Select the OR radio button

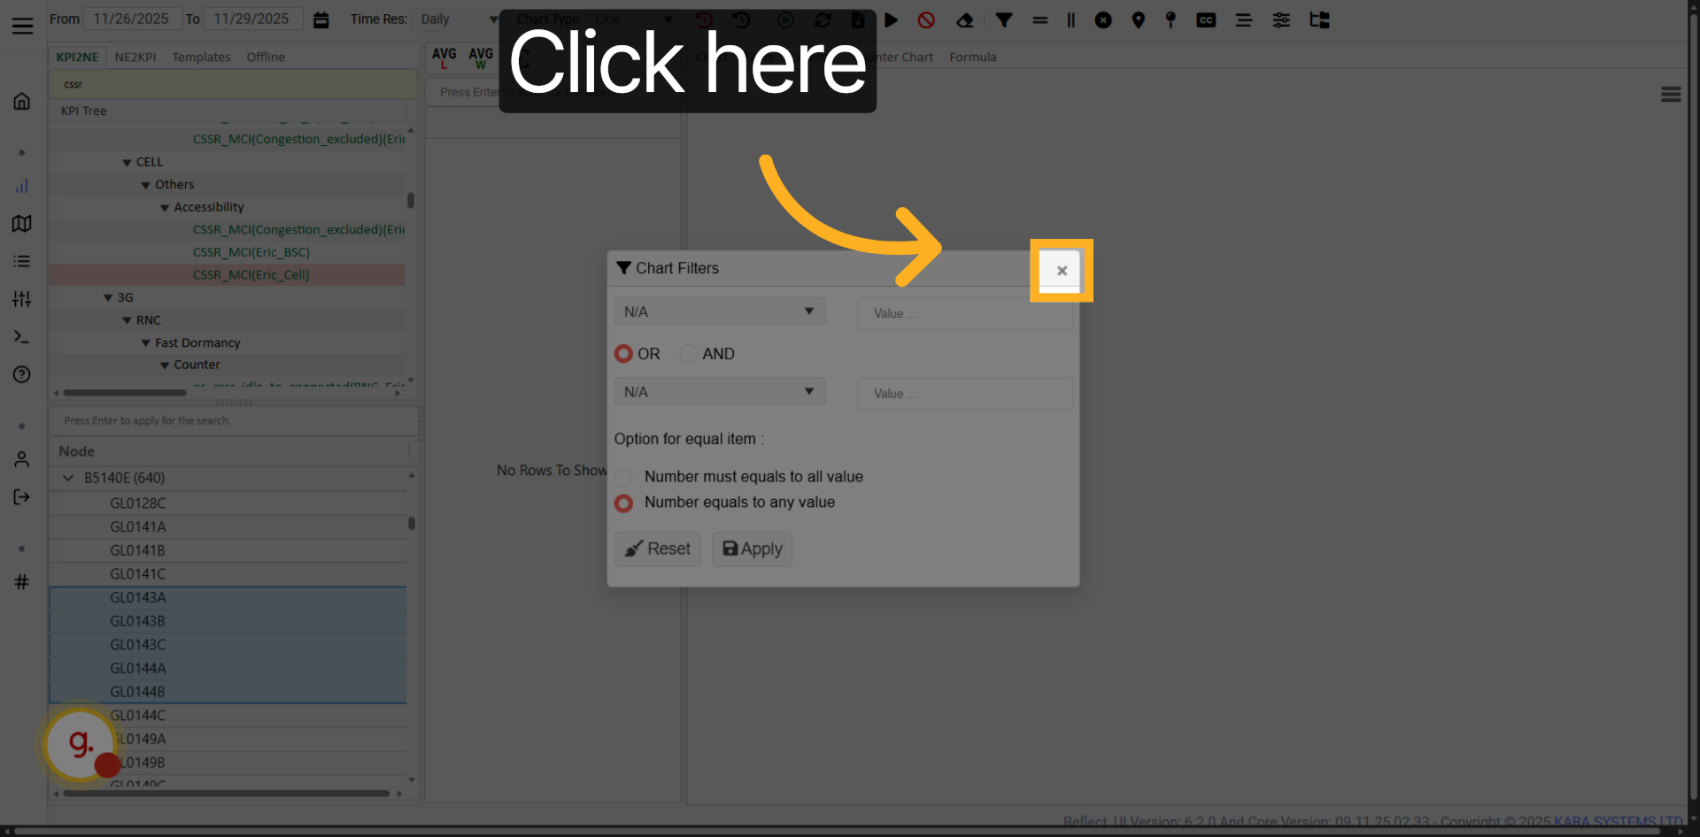[x=624, y=354]
